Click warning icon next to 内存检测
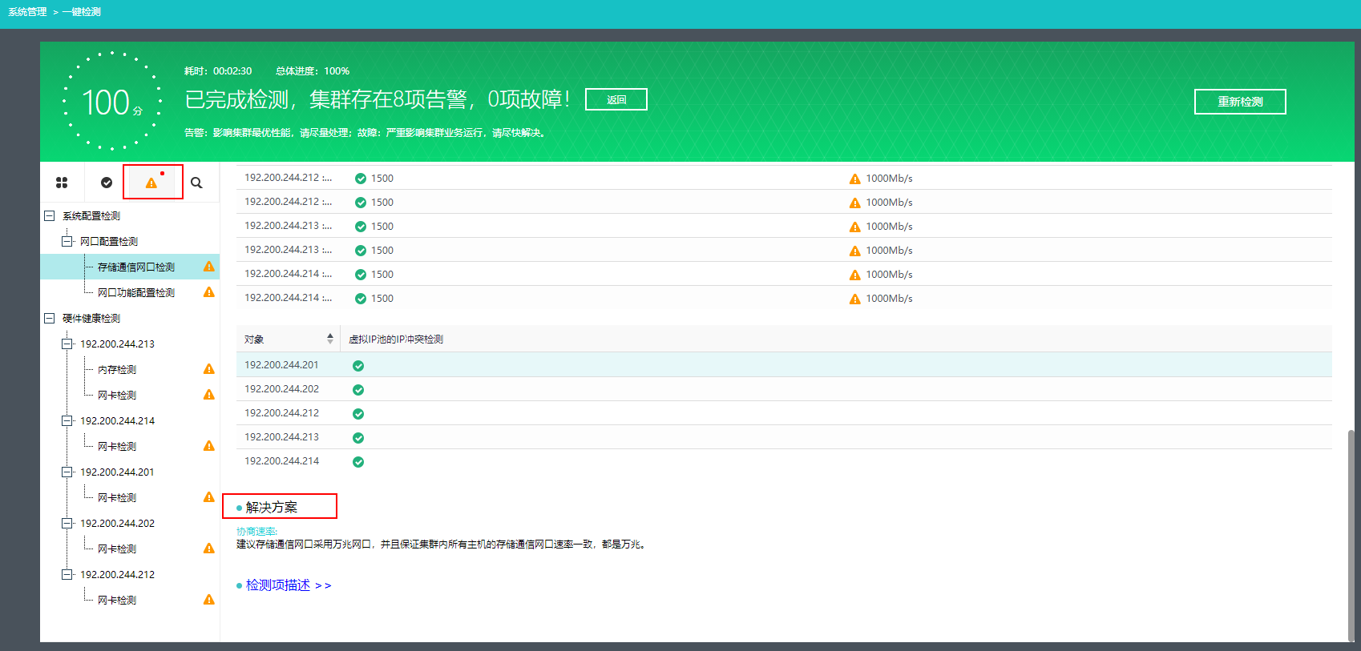1361x651 pixels. tap(209, 369)
